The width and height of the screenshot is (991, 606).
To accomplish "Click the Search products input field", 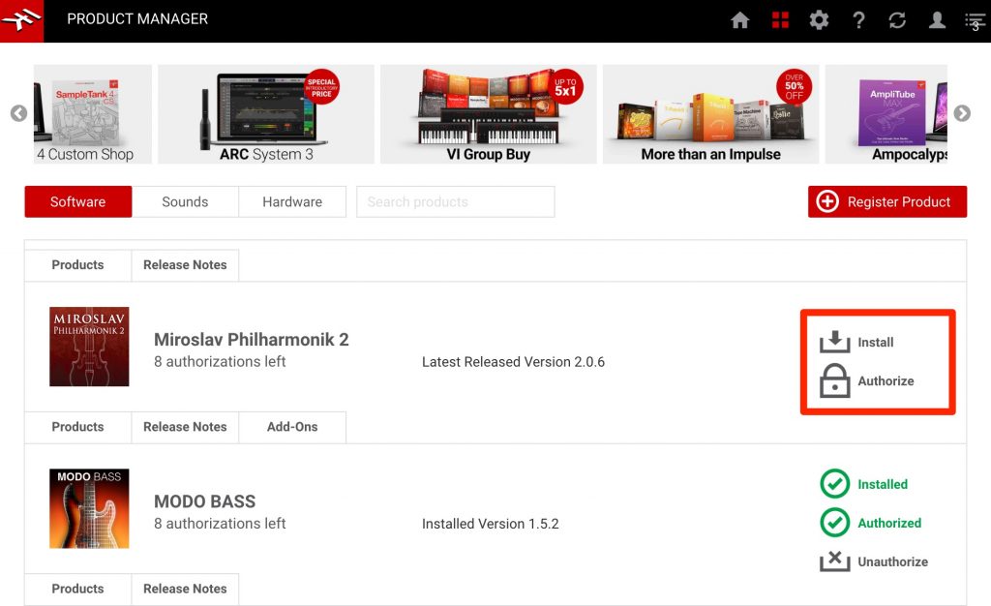I will [x=455, y=201].
